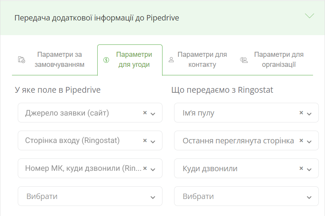Click 'Що передаємо з Ringostat' heading

tap(222, 90)
